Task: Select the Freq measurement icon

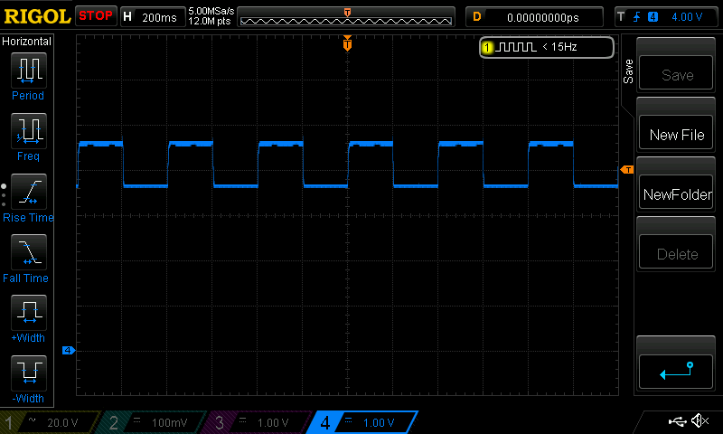Action: tap(28, 132)
